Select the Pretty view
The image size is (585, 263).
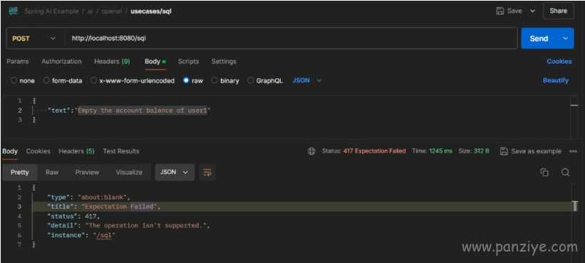(x=20, y=172)
